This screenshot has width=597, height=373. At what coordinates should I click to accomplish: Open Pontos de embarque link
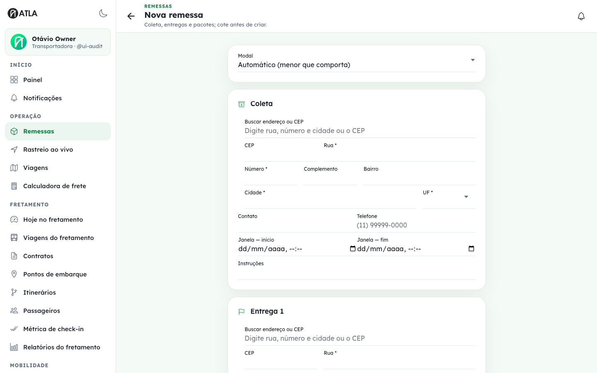click(58, 274)
